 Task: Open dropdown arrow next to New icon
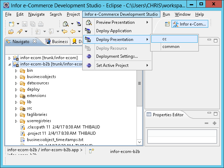click(x=17, y=24)
